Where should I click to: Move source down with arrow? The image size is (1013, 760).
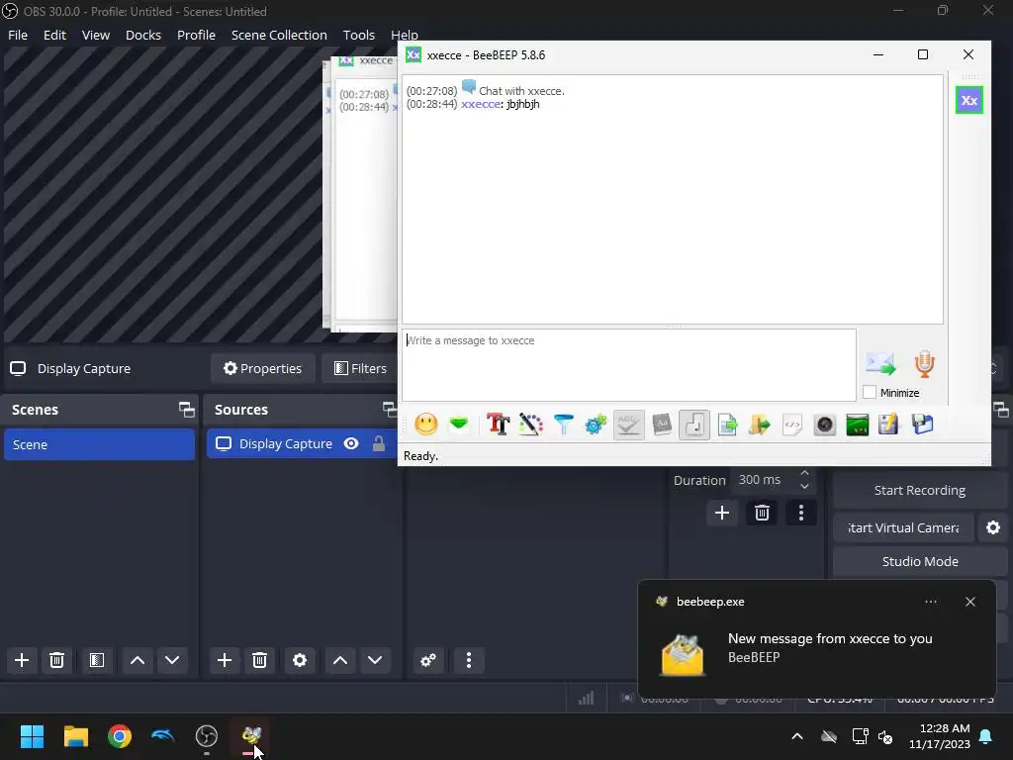(x=375, y=660)
